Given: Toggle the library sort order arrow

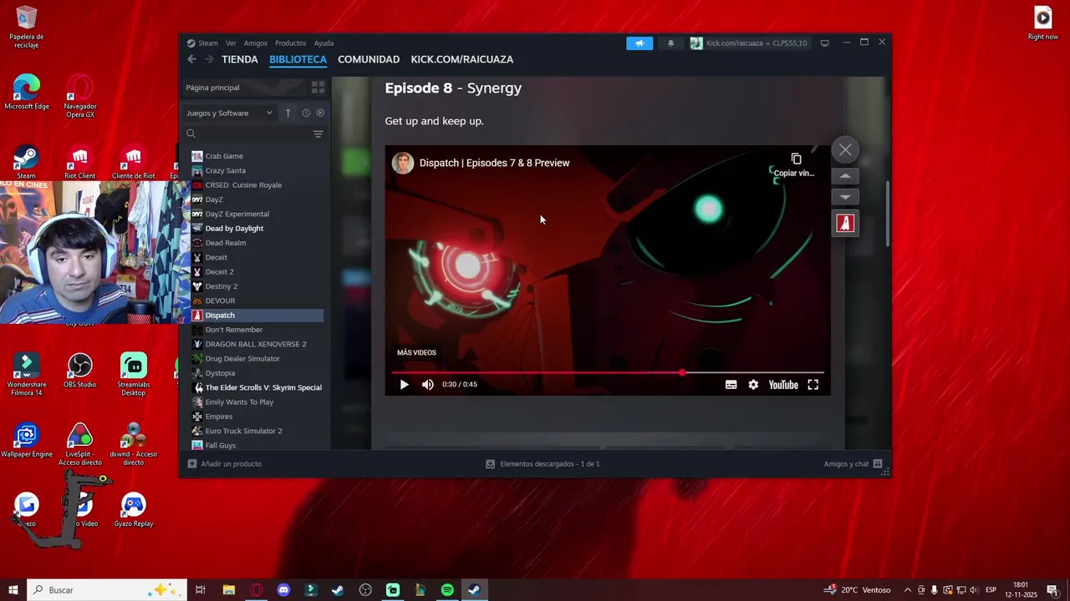Looking at the screenshot, I should pos(288,113).
